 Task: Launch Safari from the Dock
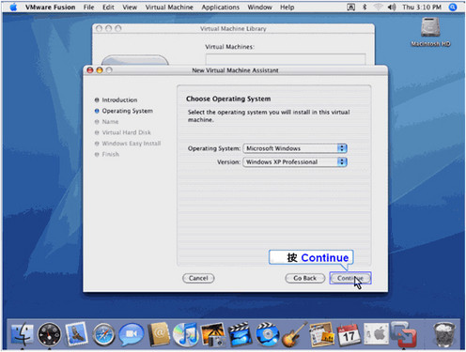pyautogui.click(x=103, y=334)
